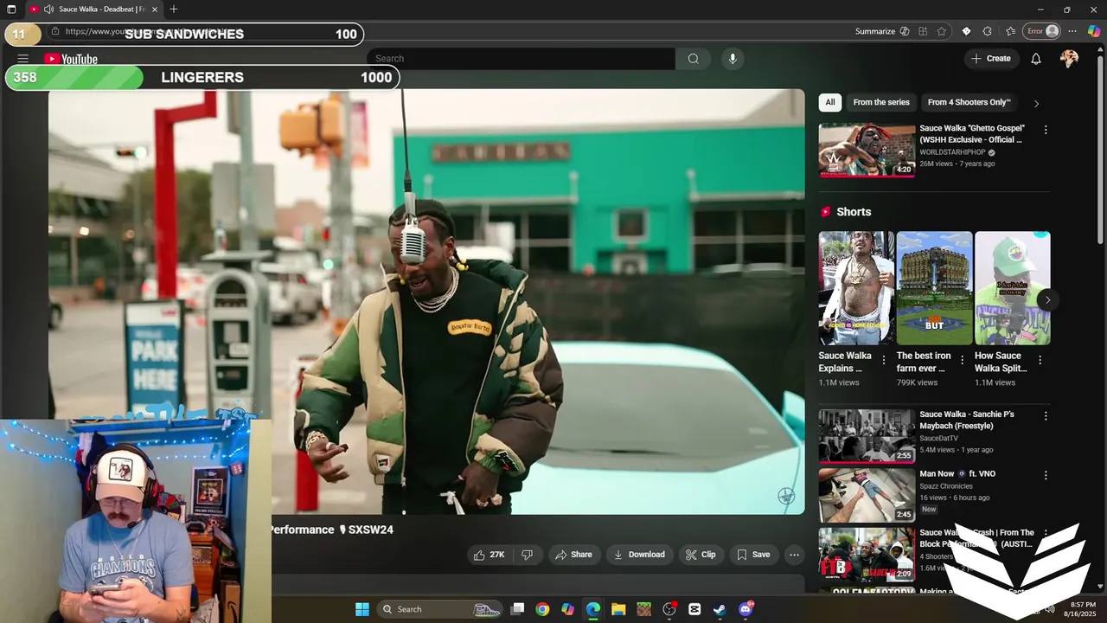
Task: Close the Sauce Walka tab
Action: click(155, 10)
